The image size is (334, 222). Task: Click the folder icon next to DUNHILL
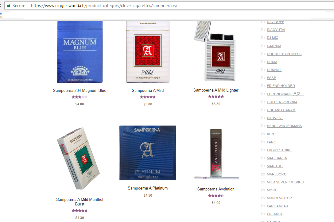[263, 70]
